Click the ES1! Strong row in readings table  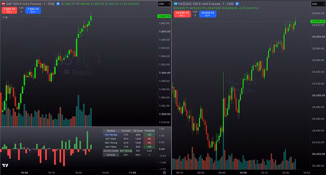[x=129, y=135]
